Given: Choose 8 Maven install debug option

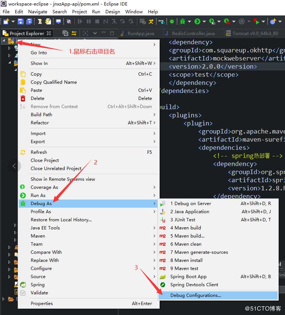Looking at the screenshot, I should tap(218, 260).
